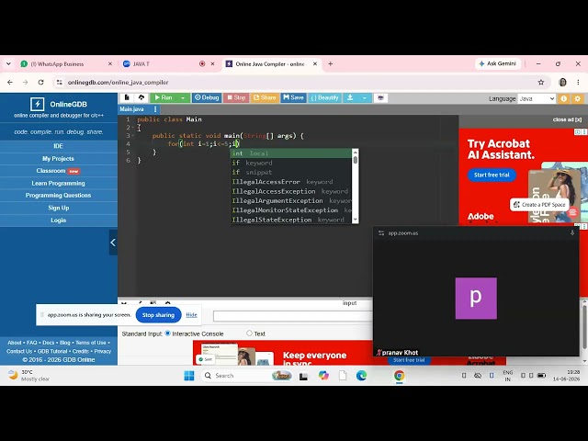
Task: Open My Projects in sidebar
Action: pyautogui.click(x=59, y=158)
